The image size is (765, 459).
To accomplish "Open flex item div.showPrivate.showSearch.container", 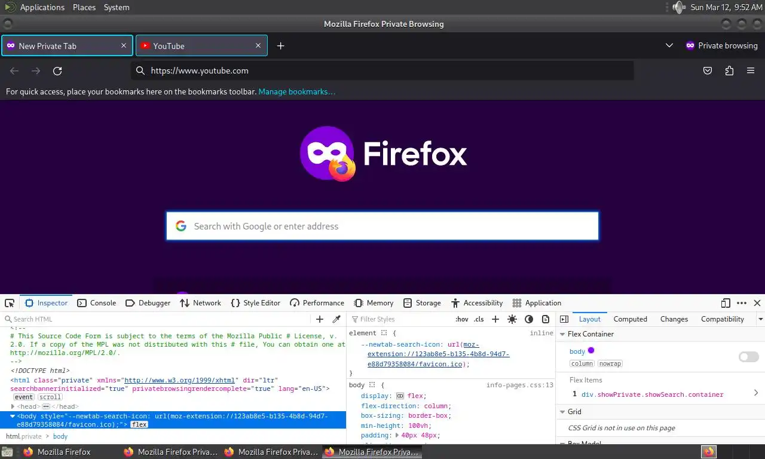I will pos(653,394).
